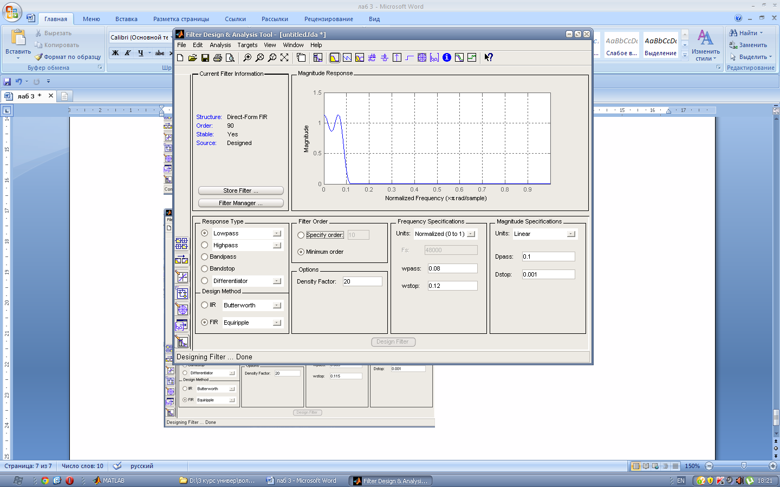Display the Impulse Response plot
The height and width of the screenshot is (487, 780).
click(x=397, y=57)
